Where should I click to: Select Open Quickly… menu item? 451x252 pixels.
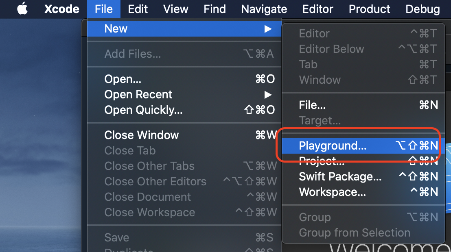pos(184,110)
